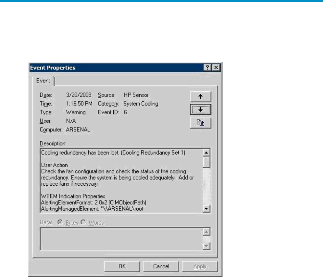Click OK to dismiss the dialog
The width and height of the screenshot is (323, 277).
tap(122, 266)
